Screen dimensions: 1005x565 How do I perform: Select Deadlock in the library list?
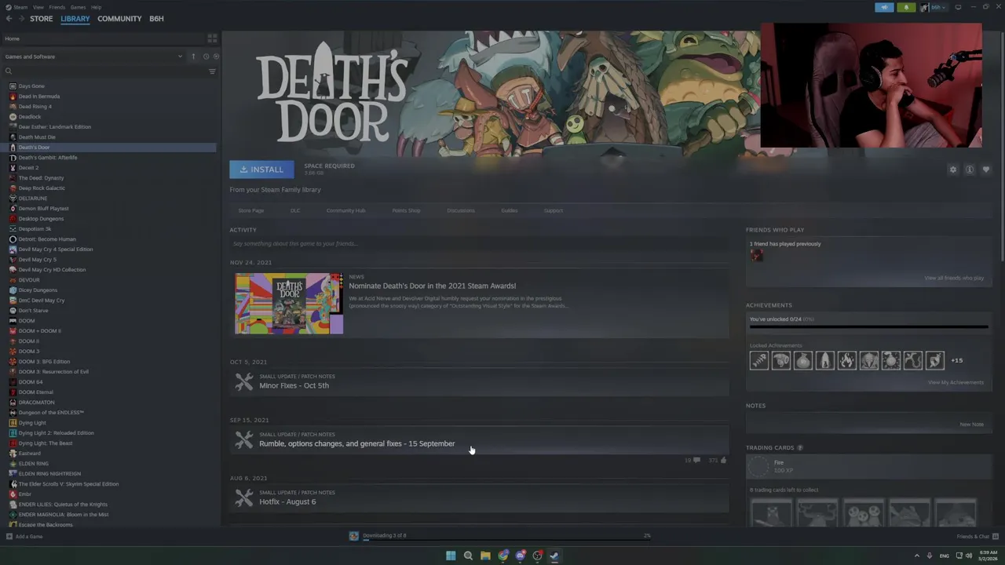pyautogui.click(x=29, y=117)
